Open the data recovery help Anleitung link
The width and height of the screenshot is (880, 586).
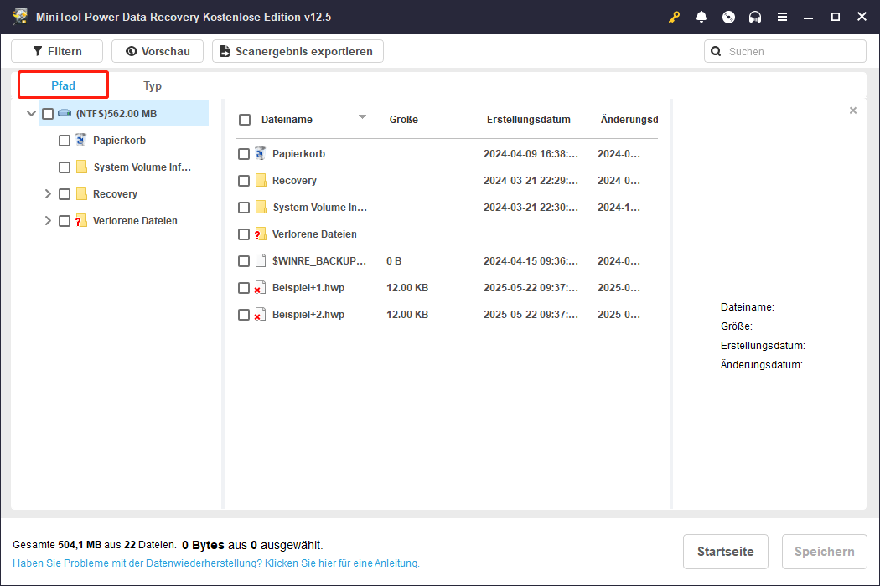pos(216,563)
